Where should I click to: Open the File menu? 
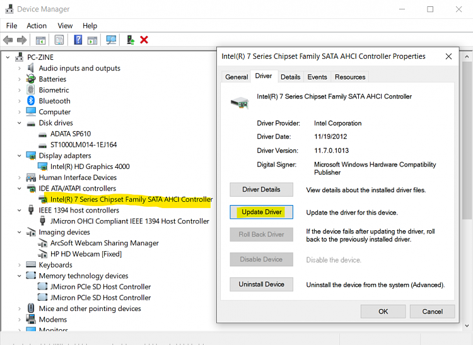coord(11,26)
